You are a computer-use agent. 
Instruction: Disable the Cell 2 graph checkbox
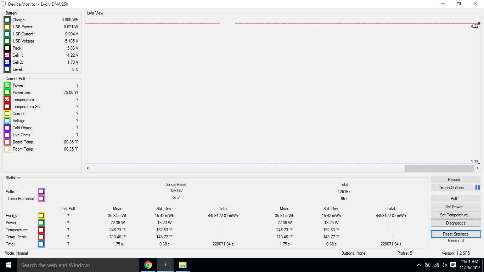pyautogui.click(x=7, y=62)
